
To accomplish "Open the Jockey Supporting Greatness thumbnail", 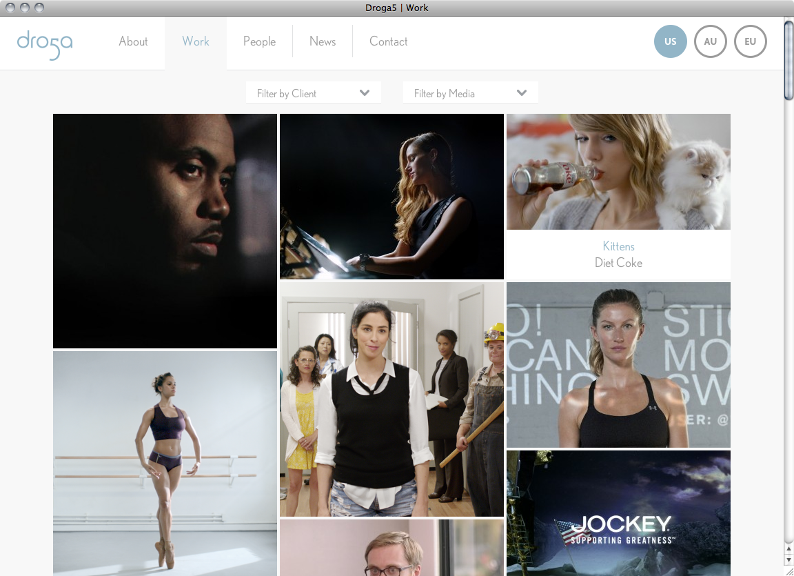I will coord(618,513).
